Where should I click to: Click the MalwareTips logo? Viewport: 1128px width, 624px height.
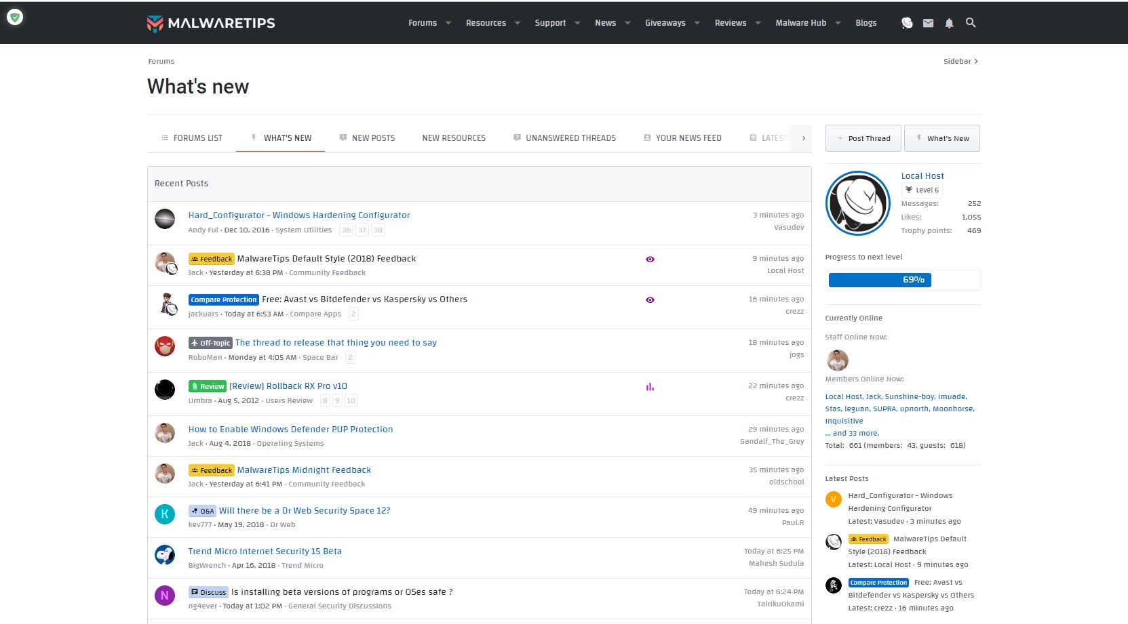(211, 23)
